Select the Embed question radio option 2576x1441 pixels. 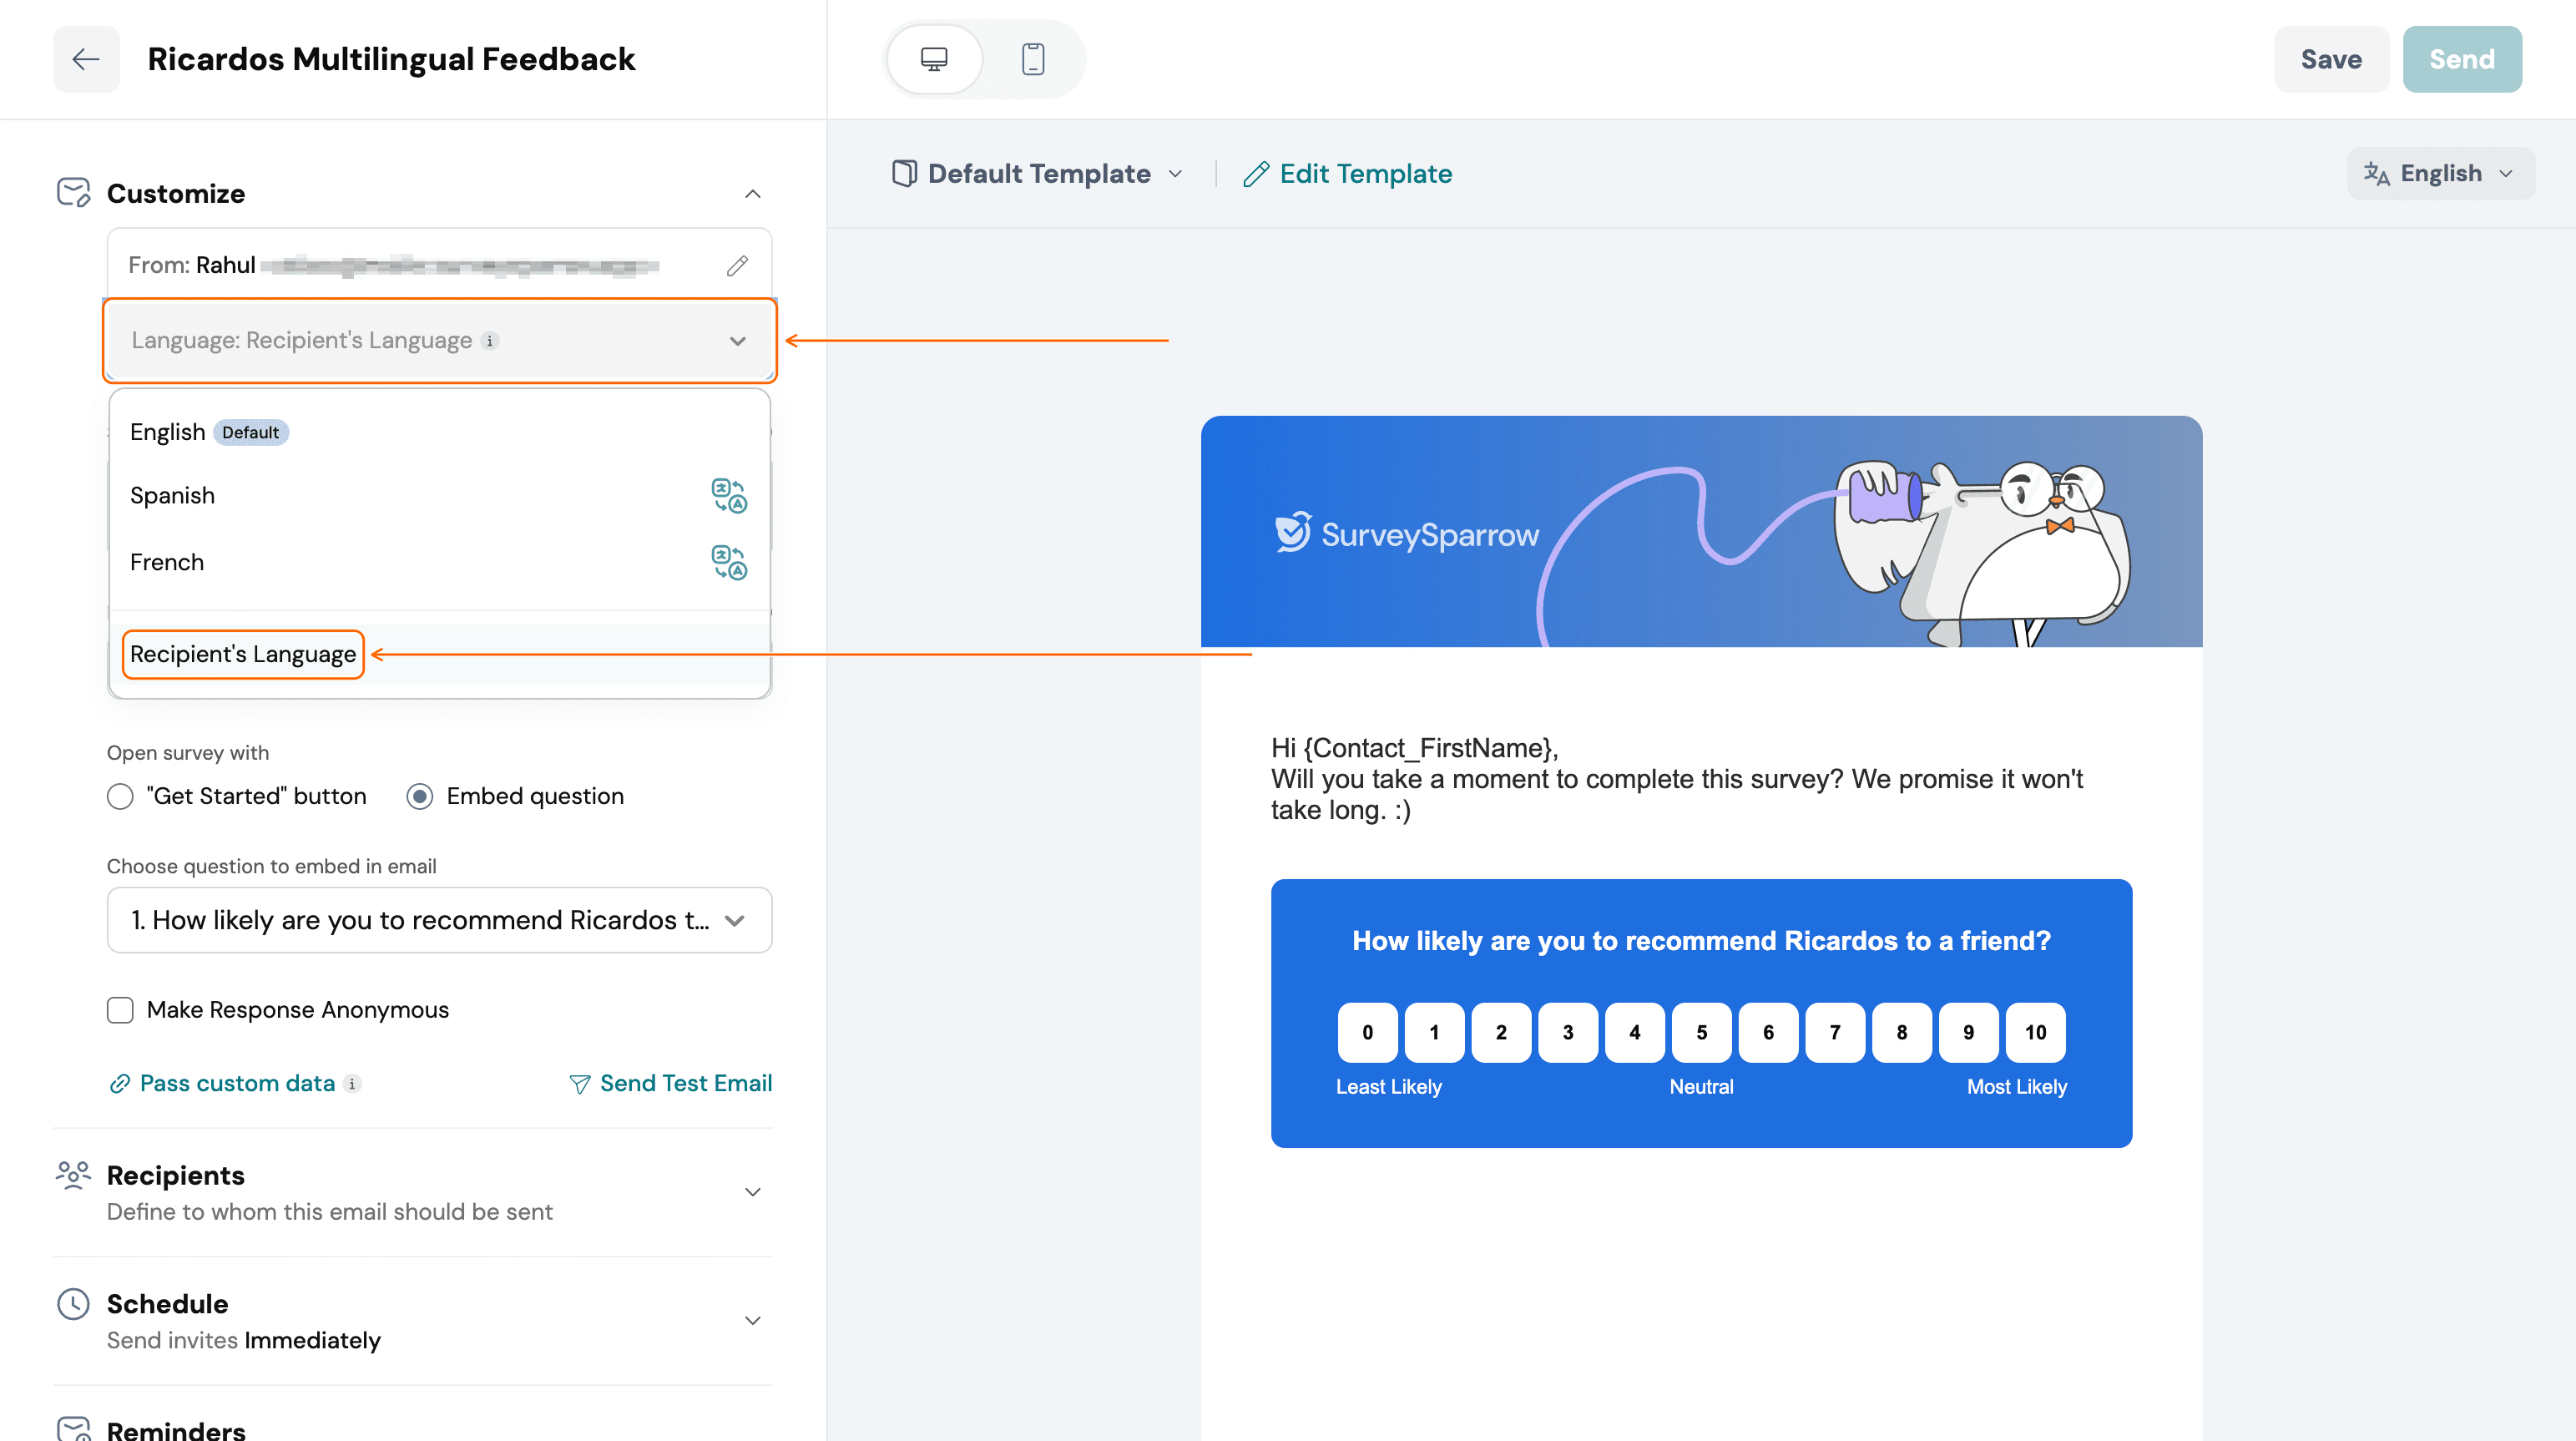click(x=420, y=796)
